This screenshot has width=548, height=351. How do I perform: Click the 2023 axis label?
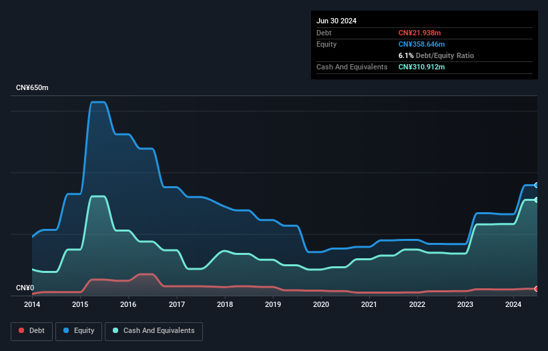pos(465,304)
